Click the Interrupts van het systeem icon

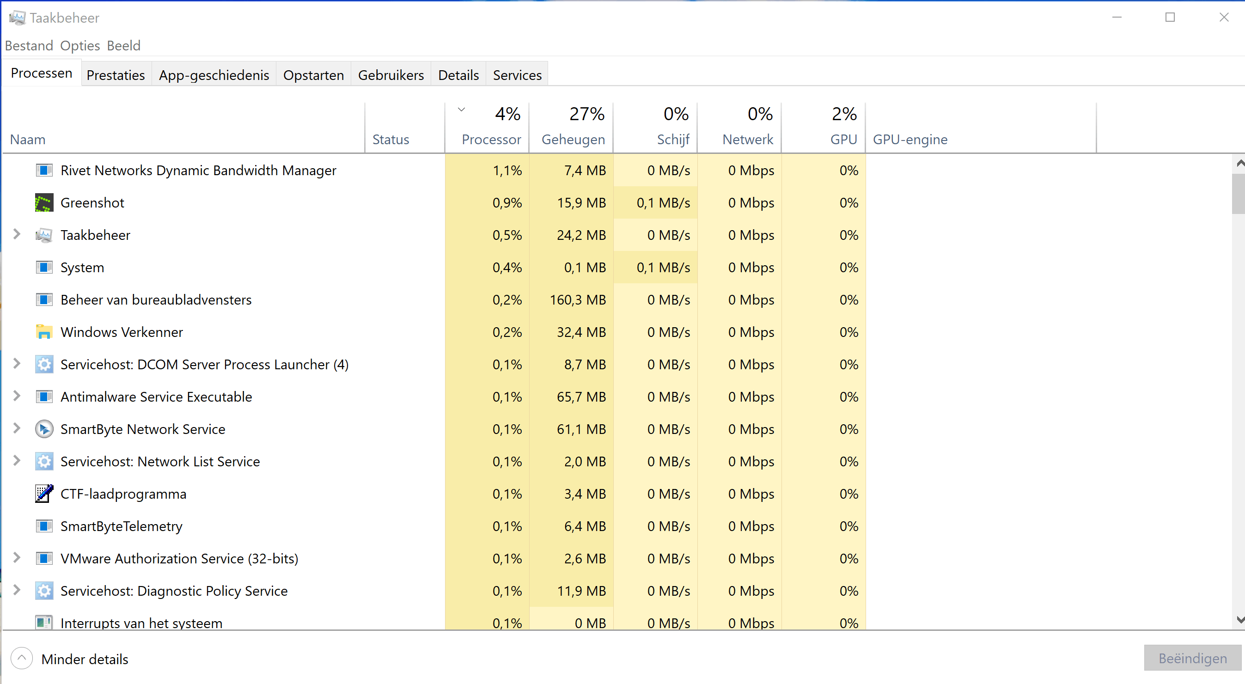(x=44, y=622)
